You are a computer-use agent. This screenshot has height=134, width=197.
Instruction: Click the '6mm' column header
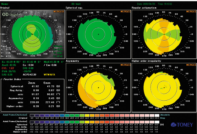click(x=47, y=83)
